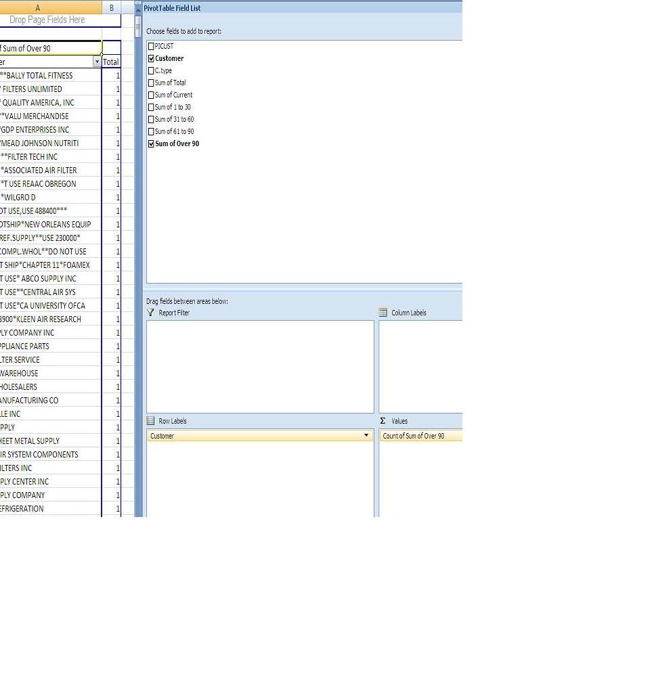Click the Values sigma icon
The width and height of the screenshot is (650, 693).
[x=383, y=421]
